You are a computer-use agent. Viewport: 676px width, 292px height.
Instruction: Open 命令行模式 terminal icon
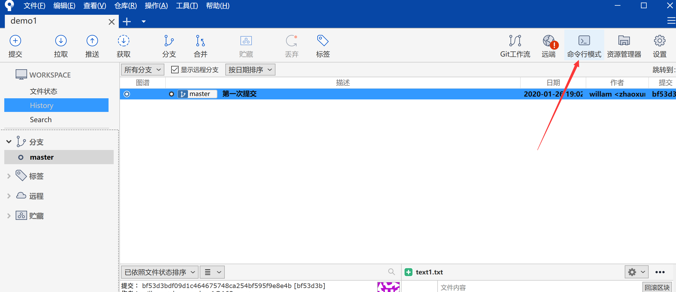(584, 45)
